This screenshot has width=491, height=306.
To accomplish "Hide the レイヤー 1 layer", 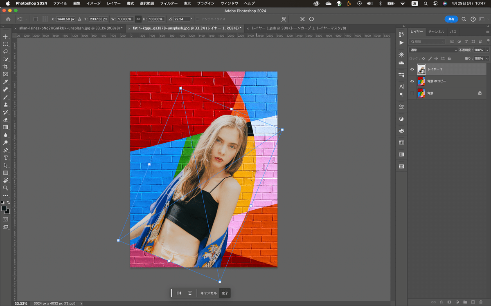I will tap(412, 69).
